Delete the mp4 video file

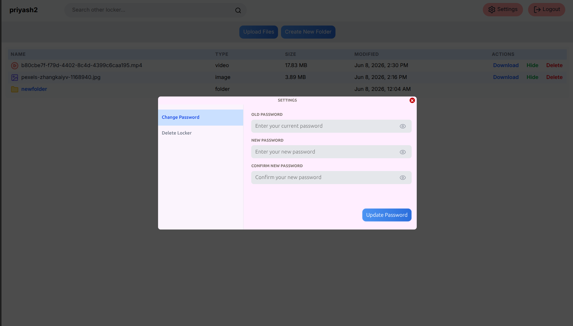pos(554,65)
